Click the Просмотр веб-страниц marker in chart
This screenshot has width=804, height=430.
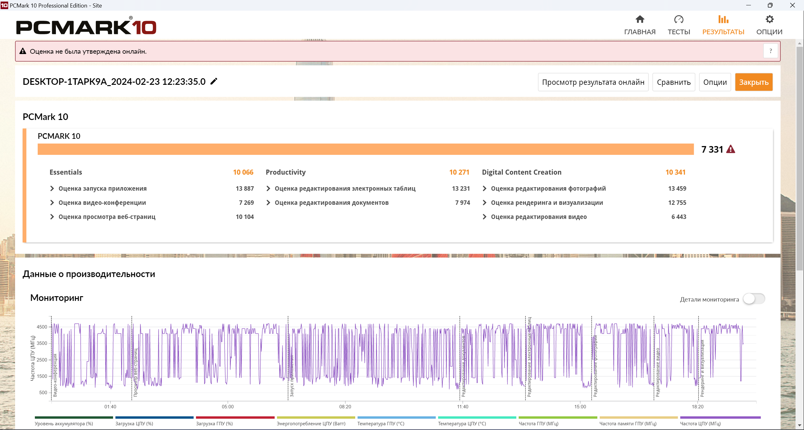(x=135, y=372)
